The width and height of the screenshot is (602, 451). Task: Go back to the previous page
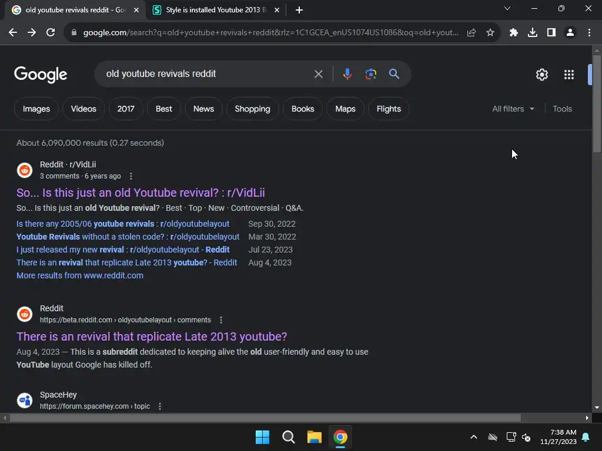[x=13, y=33]
